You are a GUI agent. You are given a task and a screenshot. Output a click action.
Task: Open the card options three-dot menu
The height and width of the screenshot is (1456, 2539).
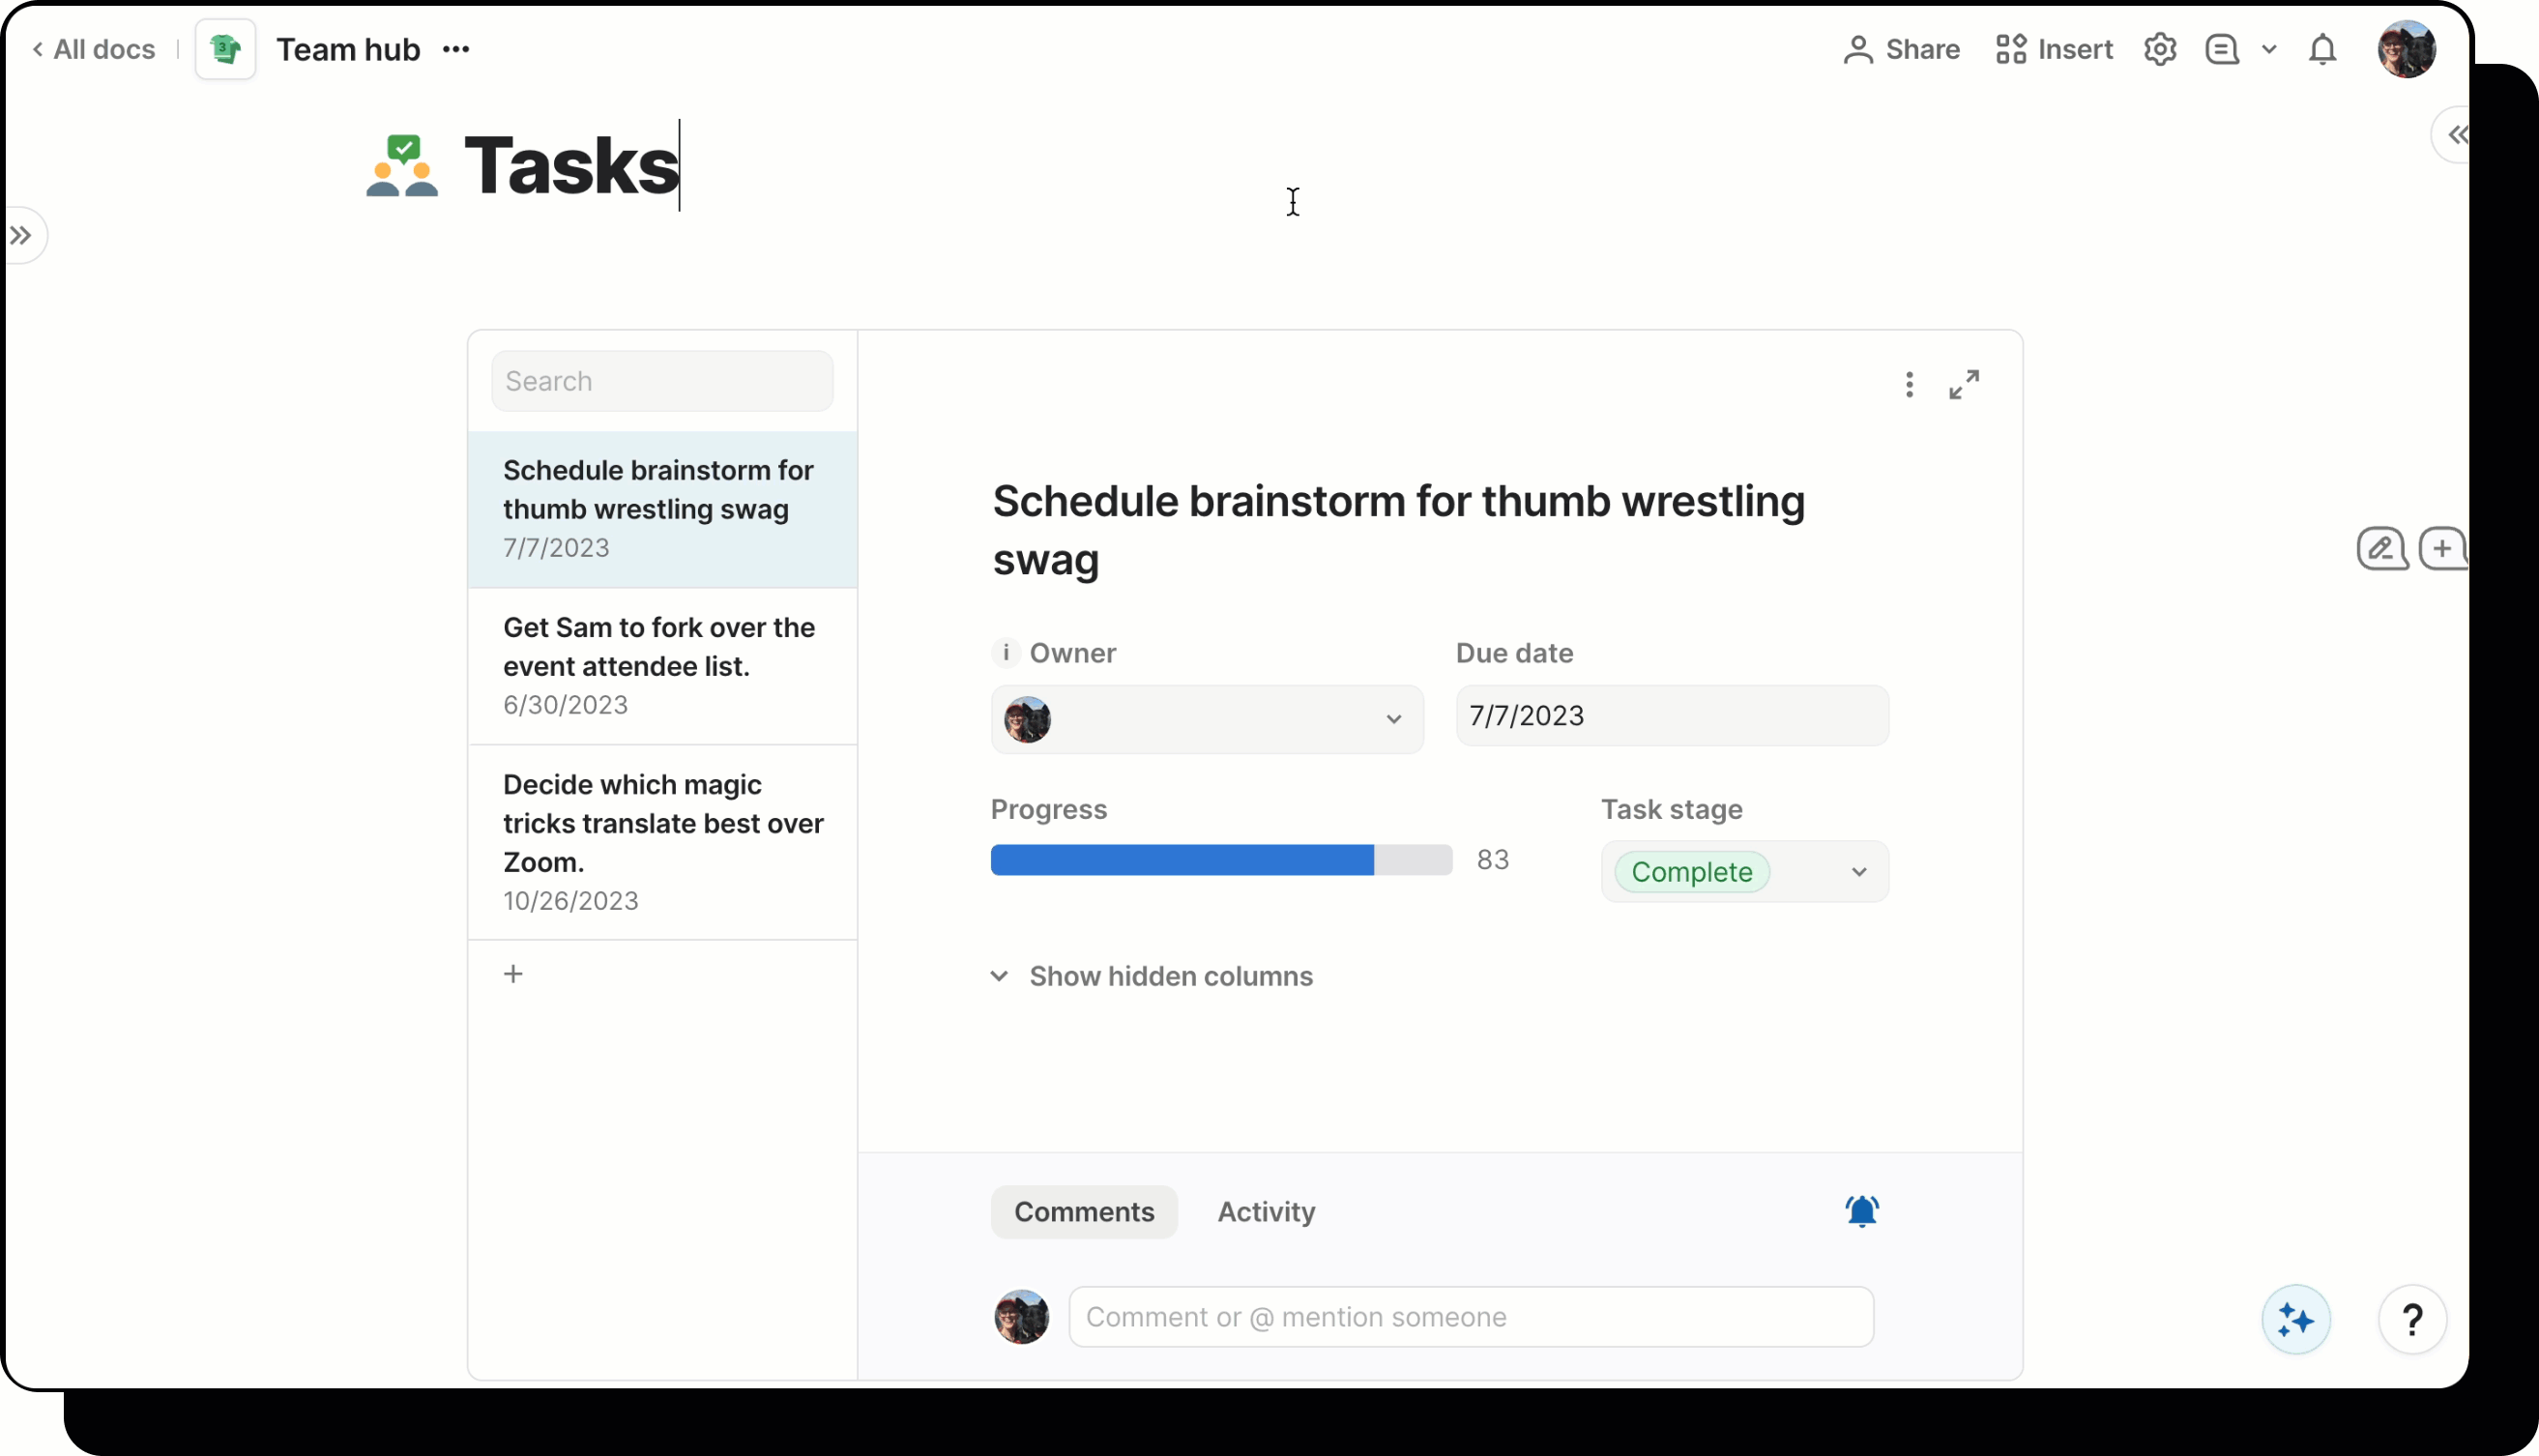(1908, 384)
